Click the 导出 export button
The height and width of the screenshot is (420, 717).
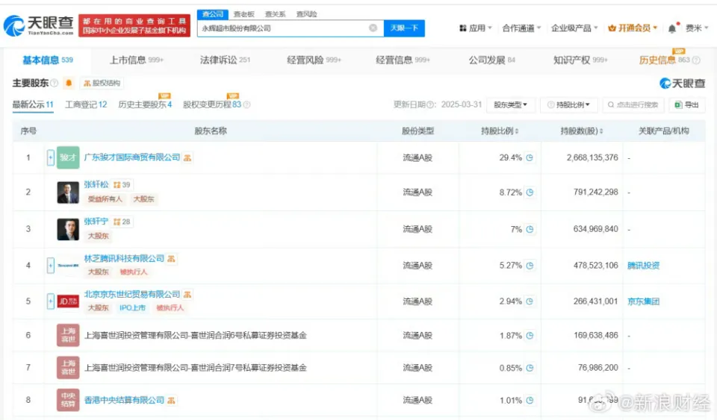687,104
